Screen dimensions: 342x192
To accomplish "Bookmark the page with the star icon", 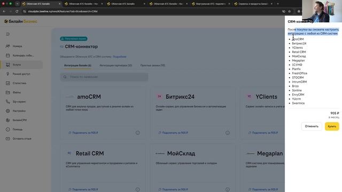I will pos(290,11).
